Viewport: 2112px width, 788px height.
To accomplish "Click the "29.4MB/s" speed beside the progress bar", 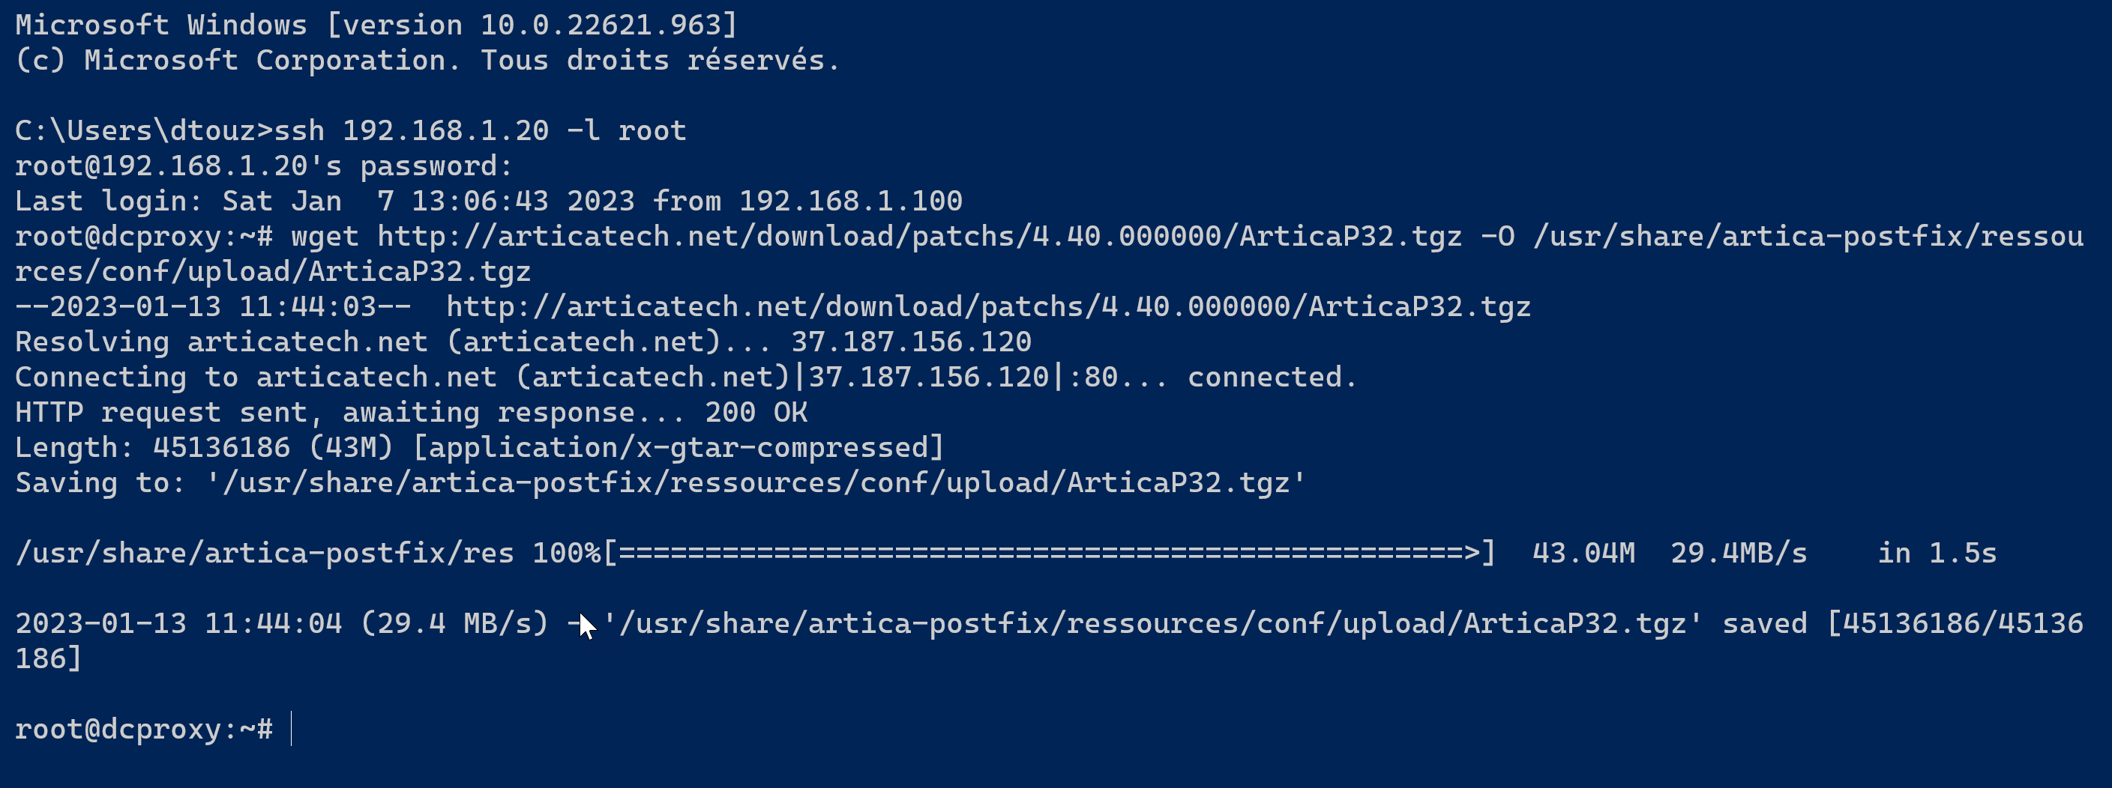I will coord(1738,554).
